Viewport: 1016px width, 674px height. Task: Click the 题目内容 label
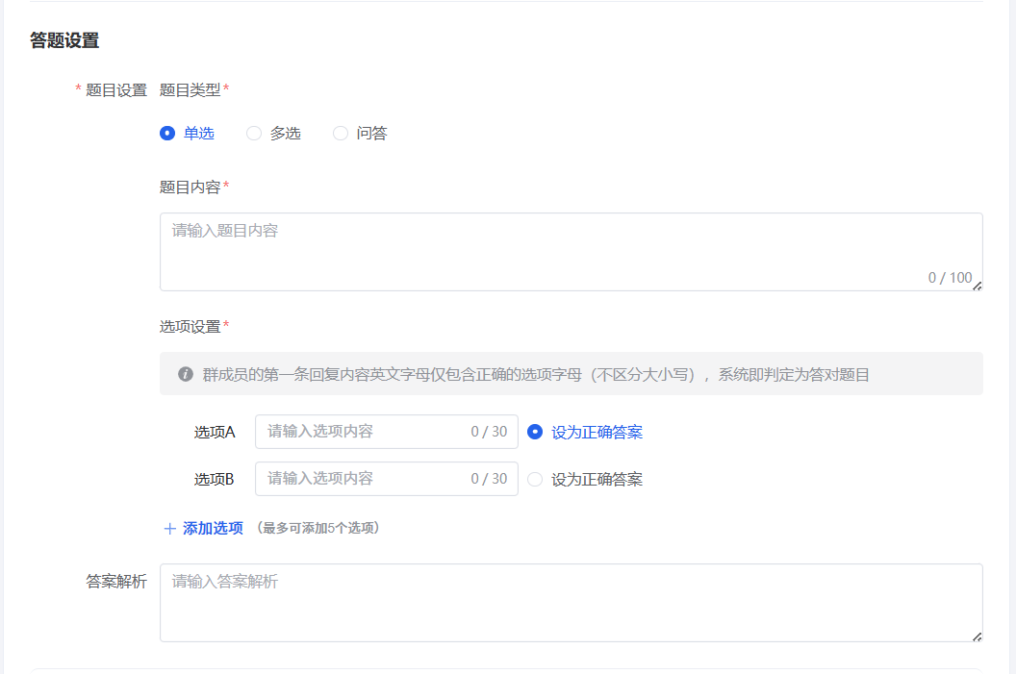(190, 187)
